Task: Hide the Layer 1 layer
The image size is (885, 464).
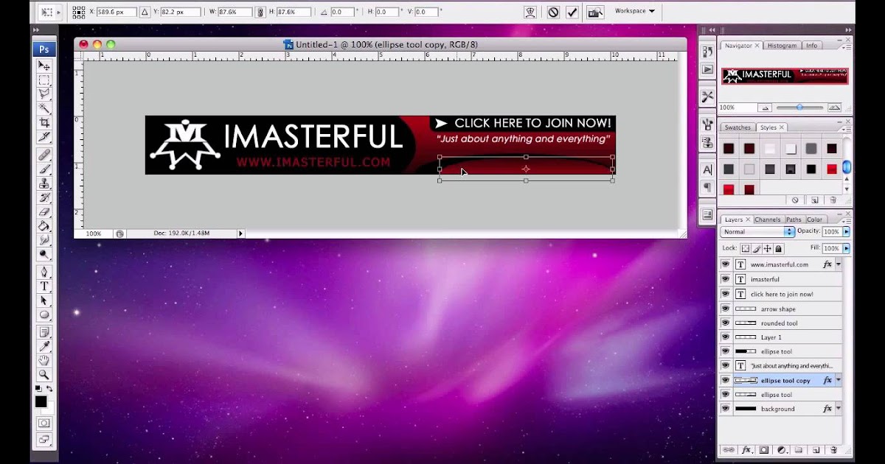Action: click(726, 337)
